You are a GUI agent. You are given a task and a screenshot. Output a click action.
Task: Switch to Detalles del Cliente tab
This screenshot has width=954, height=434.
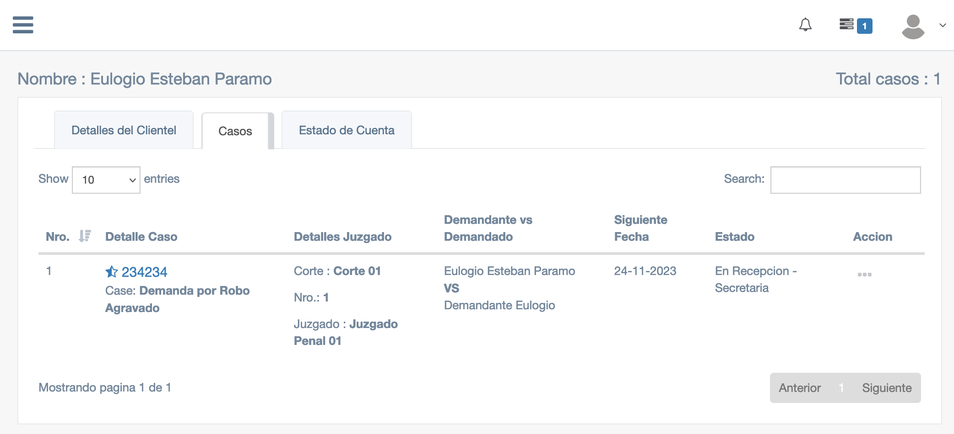124,130
